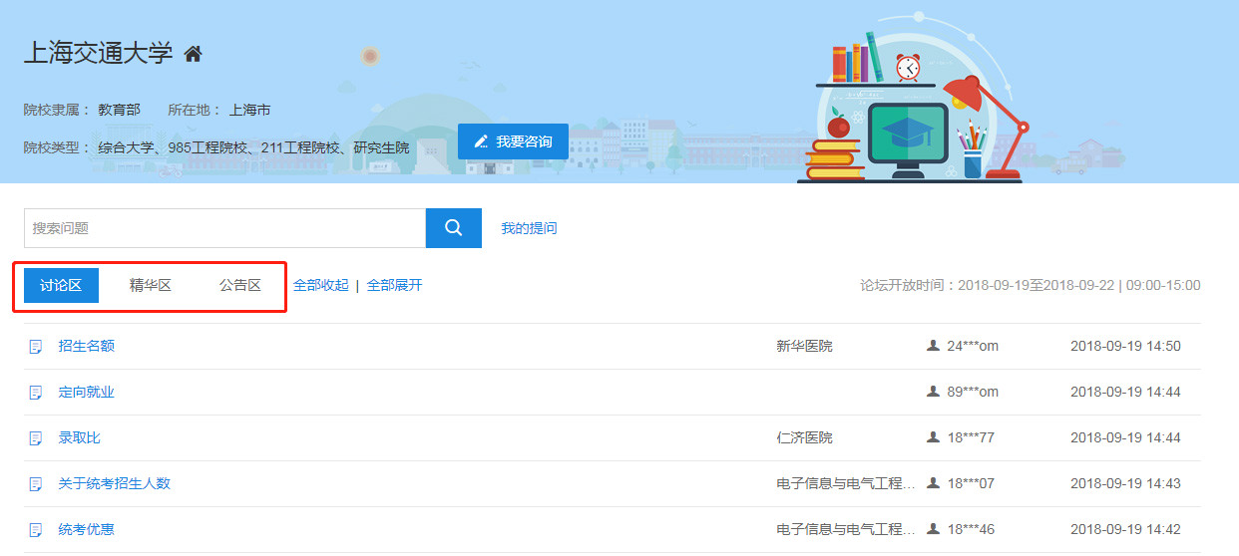Click the user icon beside 24***om

(x=933, y=346)
